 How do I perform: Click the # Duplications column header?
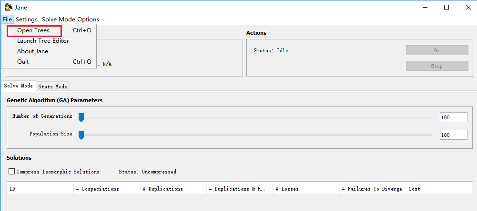[173, 189]
